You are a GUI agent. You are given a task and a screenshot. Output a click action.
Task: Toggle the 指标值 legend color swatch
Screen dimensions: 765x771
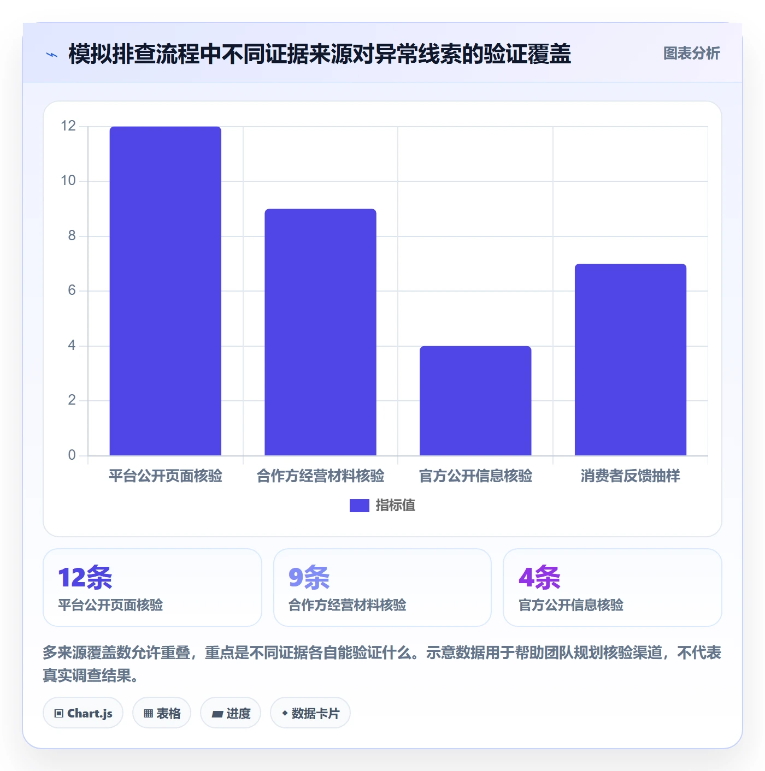[x=360, y=506]
